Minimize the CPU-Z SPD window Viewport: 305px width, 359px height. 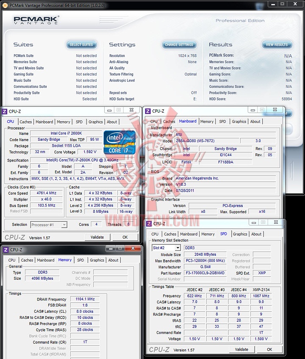254,223
